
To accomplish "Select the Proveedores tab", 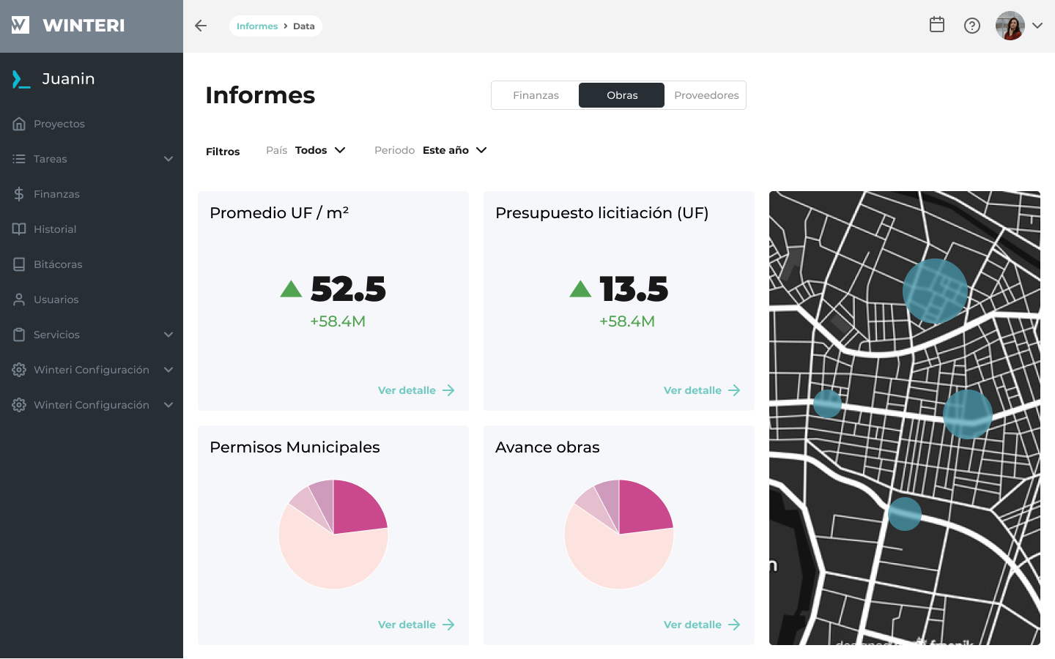I will (x=706, y=95).
